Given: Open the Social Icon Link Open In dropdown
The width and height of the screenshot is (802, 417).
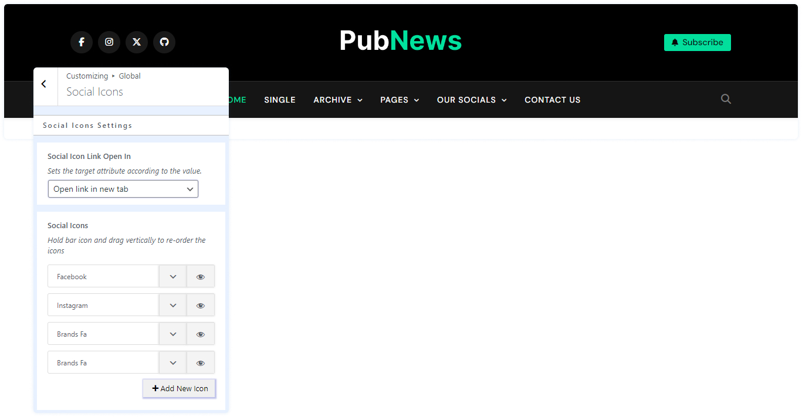Looking at the screenshot, I should click(123, 189).
